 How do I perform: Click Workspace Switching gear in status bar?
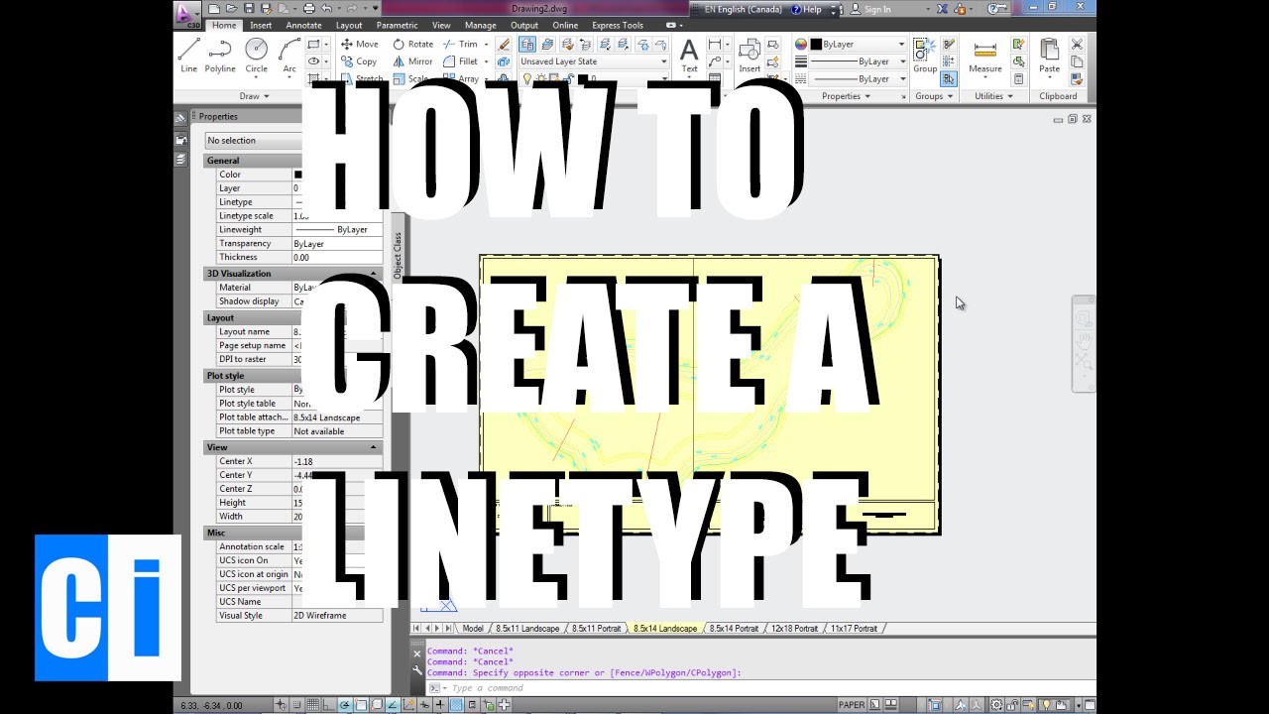pos(996,705)
